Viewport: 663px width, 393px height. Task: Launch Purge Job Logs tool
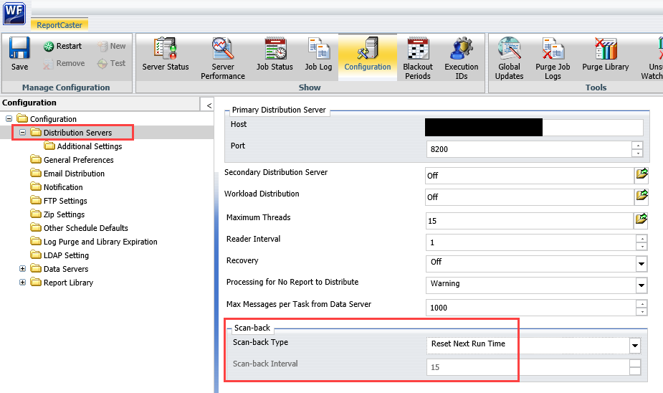(x=553, y=58)
